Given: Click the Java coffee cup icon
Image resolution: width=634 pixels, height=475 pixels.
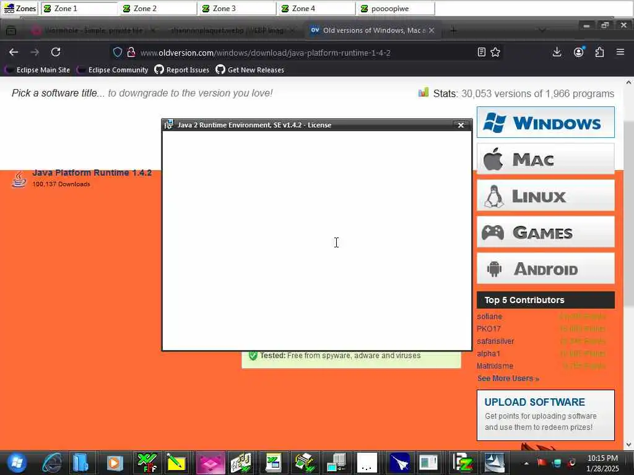Looking at the screenshot, I should pyautogui.click(x=19, y=179).
